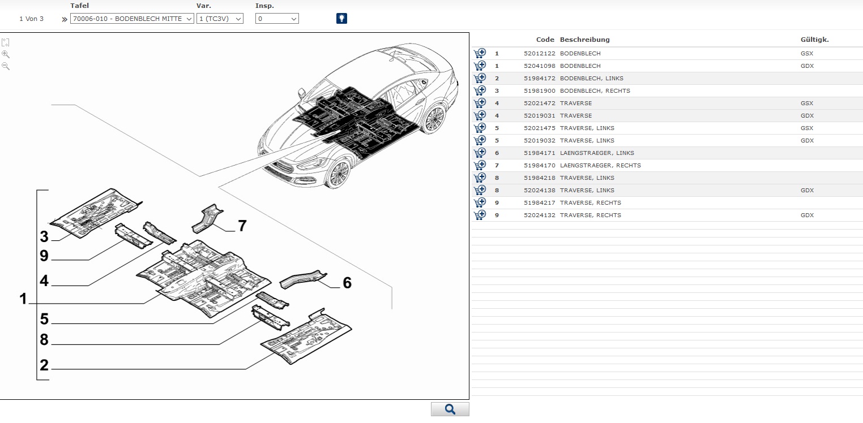Expand the Insp. dropdown
Screen dimensions: 863x423
click(x=277, y=19)
